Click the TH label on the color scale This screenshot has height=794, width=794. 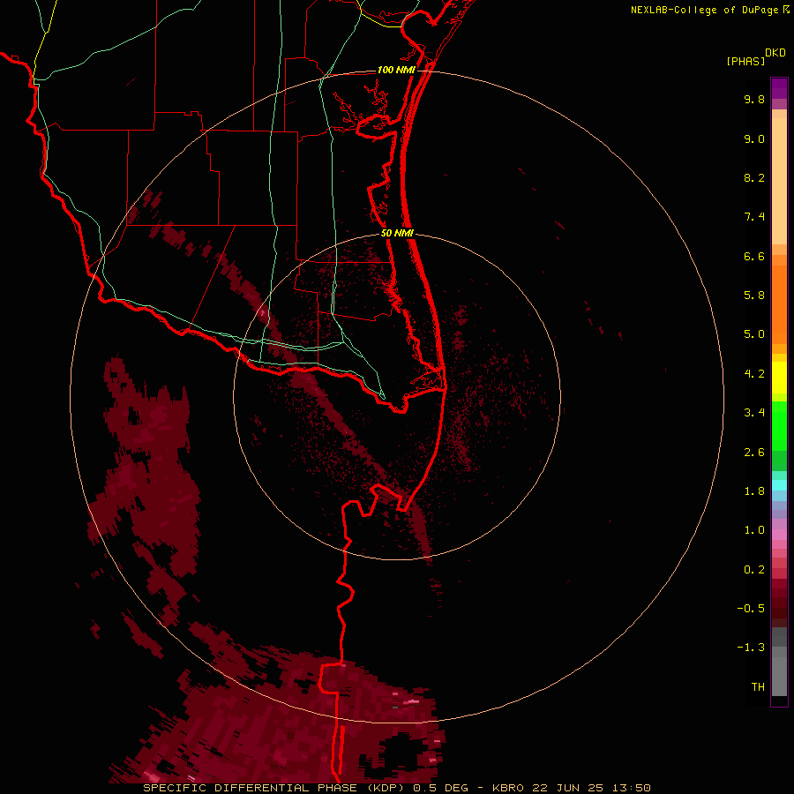pos(758,687)
